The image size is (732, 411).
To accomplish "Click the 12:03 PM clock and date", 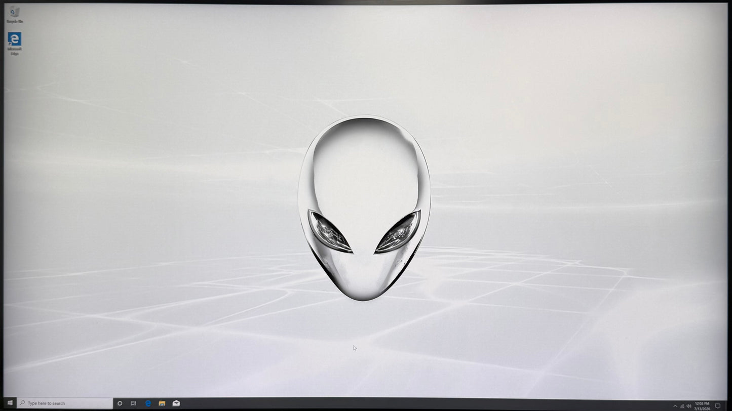I will [x=702, y=405].
